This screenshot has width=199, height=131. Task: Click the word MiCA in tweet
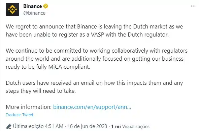(55, 67)
